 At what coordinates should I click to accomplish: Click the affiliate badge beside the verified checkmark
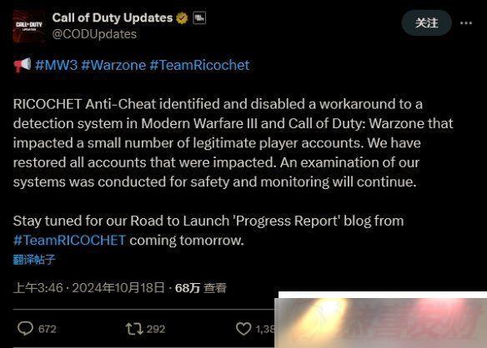[x=199, y=18]
